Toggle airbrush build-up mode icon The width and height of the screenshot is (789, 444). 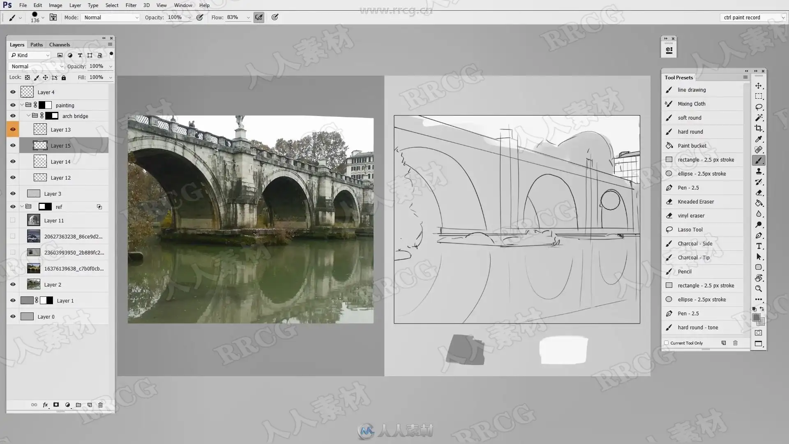click(x=259, y=17)
